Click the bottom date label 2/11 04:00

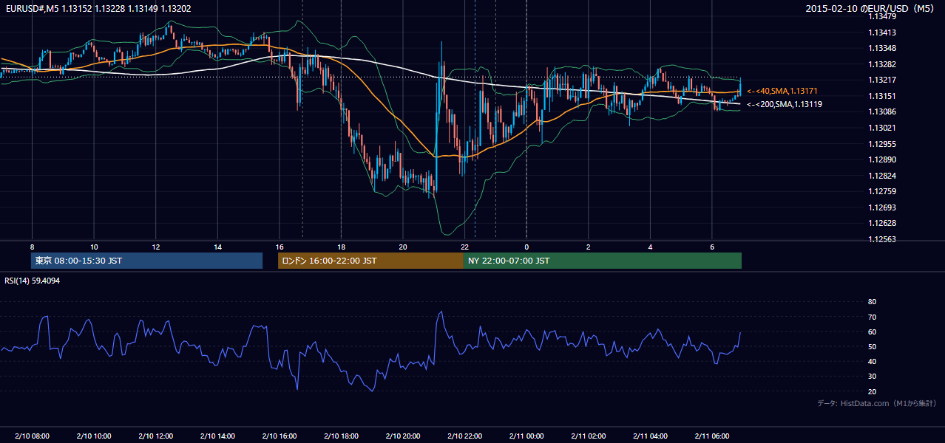[x=649, y=436]
